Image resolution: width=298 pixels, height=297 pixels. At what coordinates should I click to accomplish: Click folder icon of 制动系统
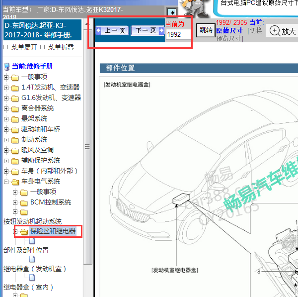pos(15,140)
